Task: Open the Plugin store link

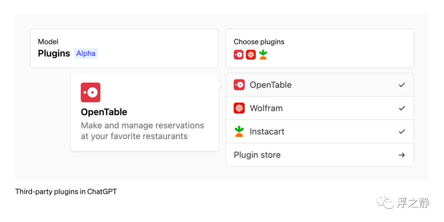Action: click(x=257, y=155)
